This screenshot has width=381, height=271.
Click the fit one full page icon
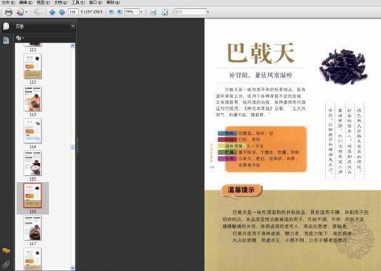pyautogui.click(x=164, y=12)
